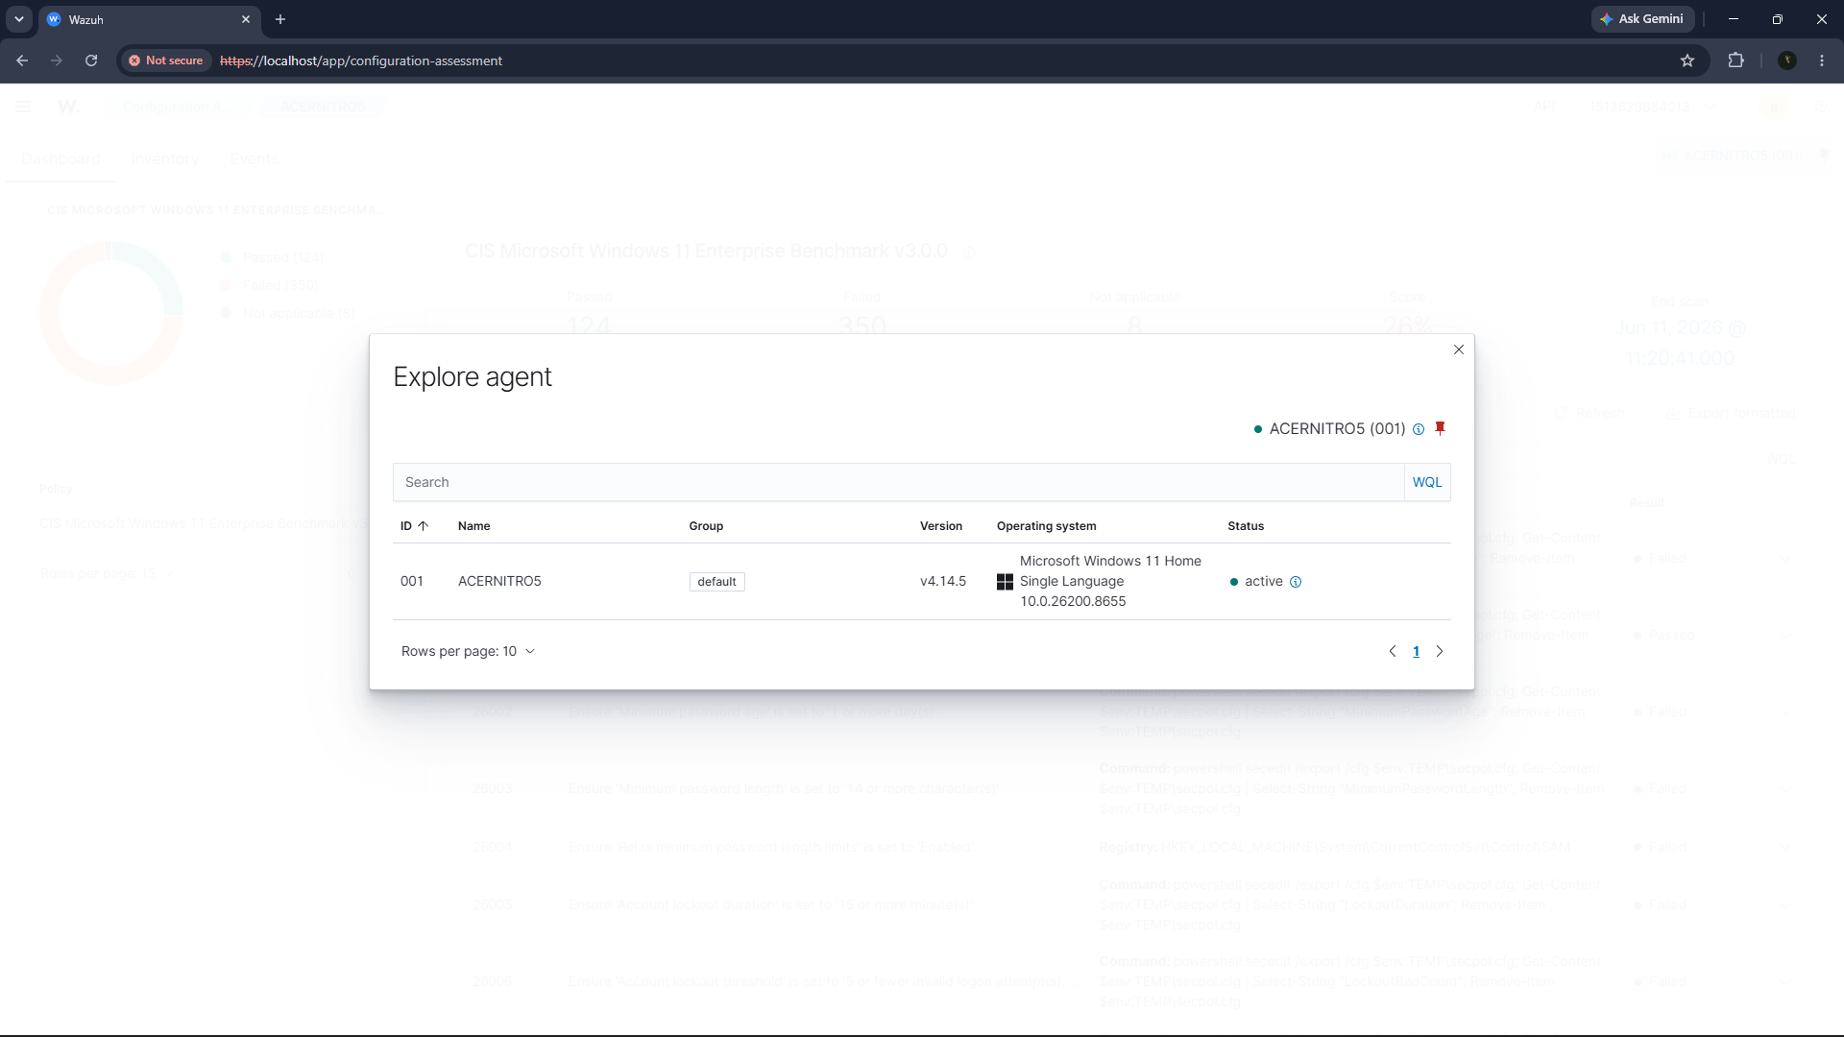Screen dimensions: 1844x1037
Task: Click the address bar URL
Action: pos(361,60)
